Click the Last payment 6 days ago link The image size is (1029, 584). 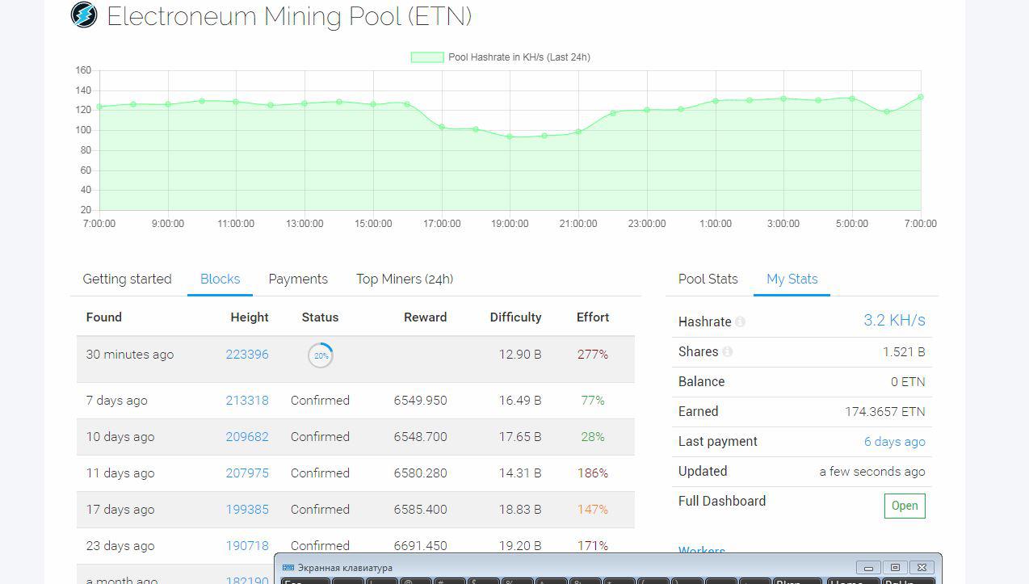tap(895, 442)
